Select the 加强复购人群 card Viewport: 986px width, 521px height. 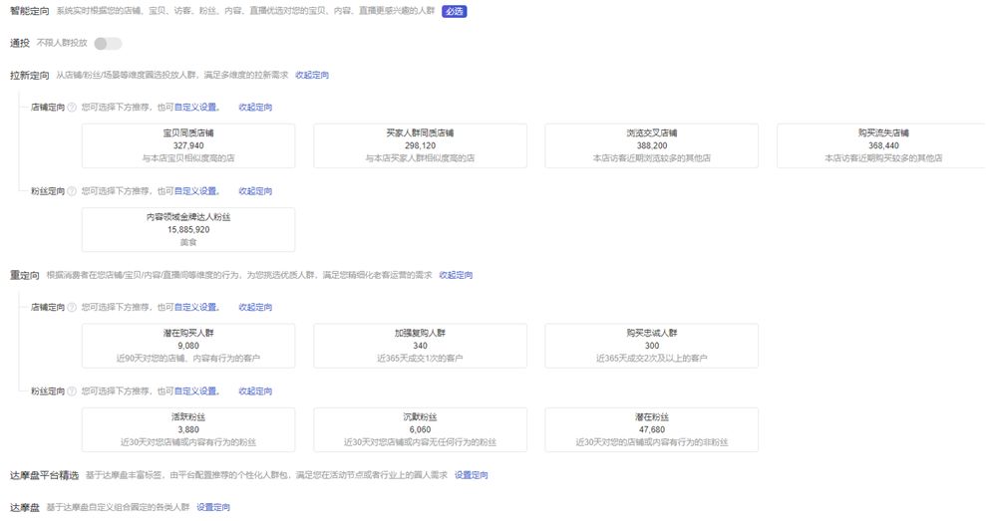[420, 346]
